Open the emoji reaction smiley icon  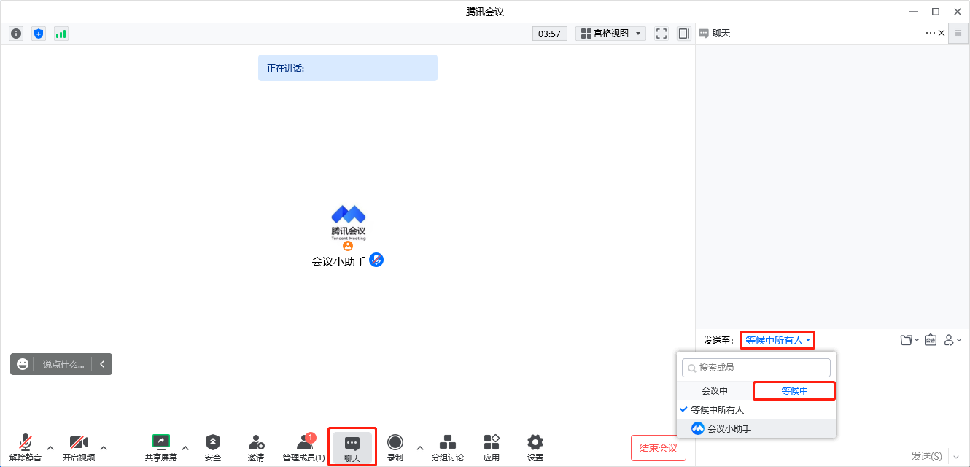tap(23, 364)
